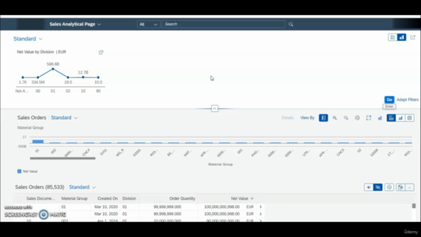Screen dimensions: 421x237
Task: Click division 90 axis label
Action: click(98, 91)
